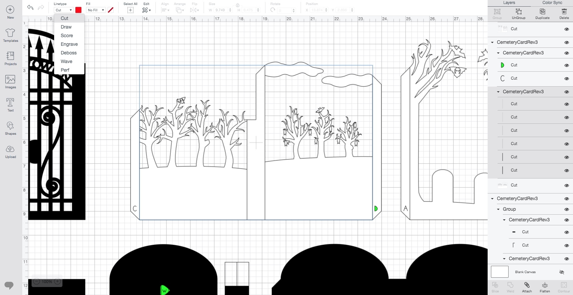Click the Redo arrow
The image size is (573, 295).
(41, 7)
